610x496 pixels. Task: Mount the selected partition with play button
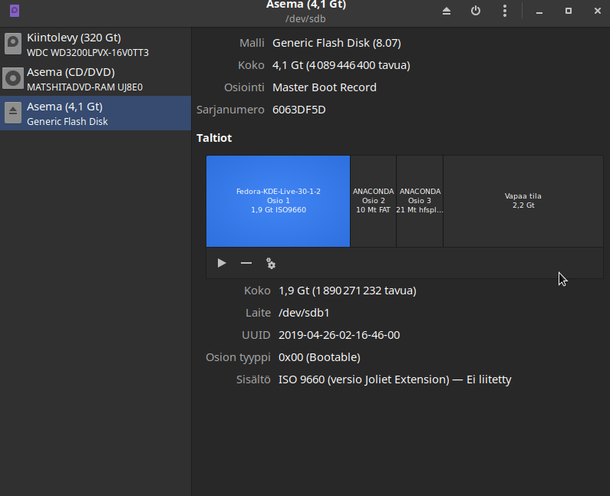pos(222,263)
